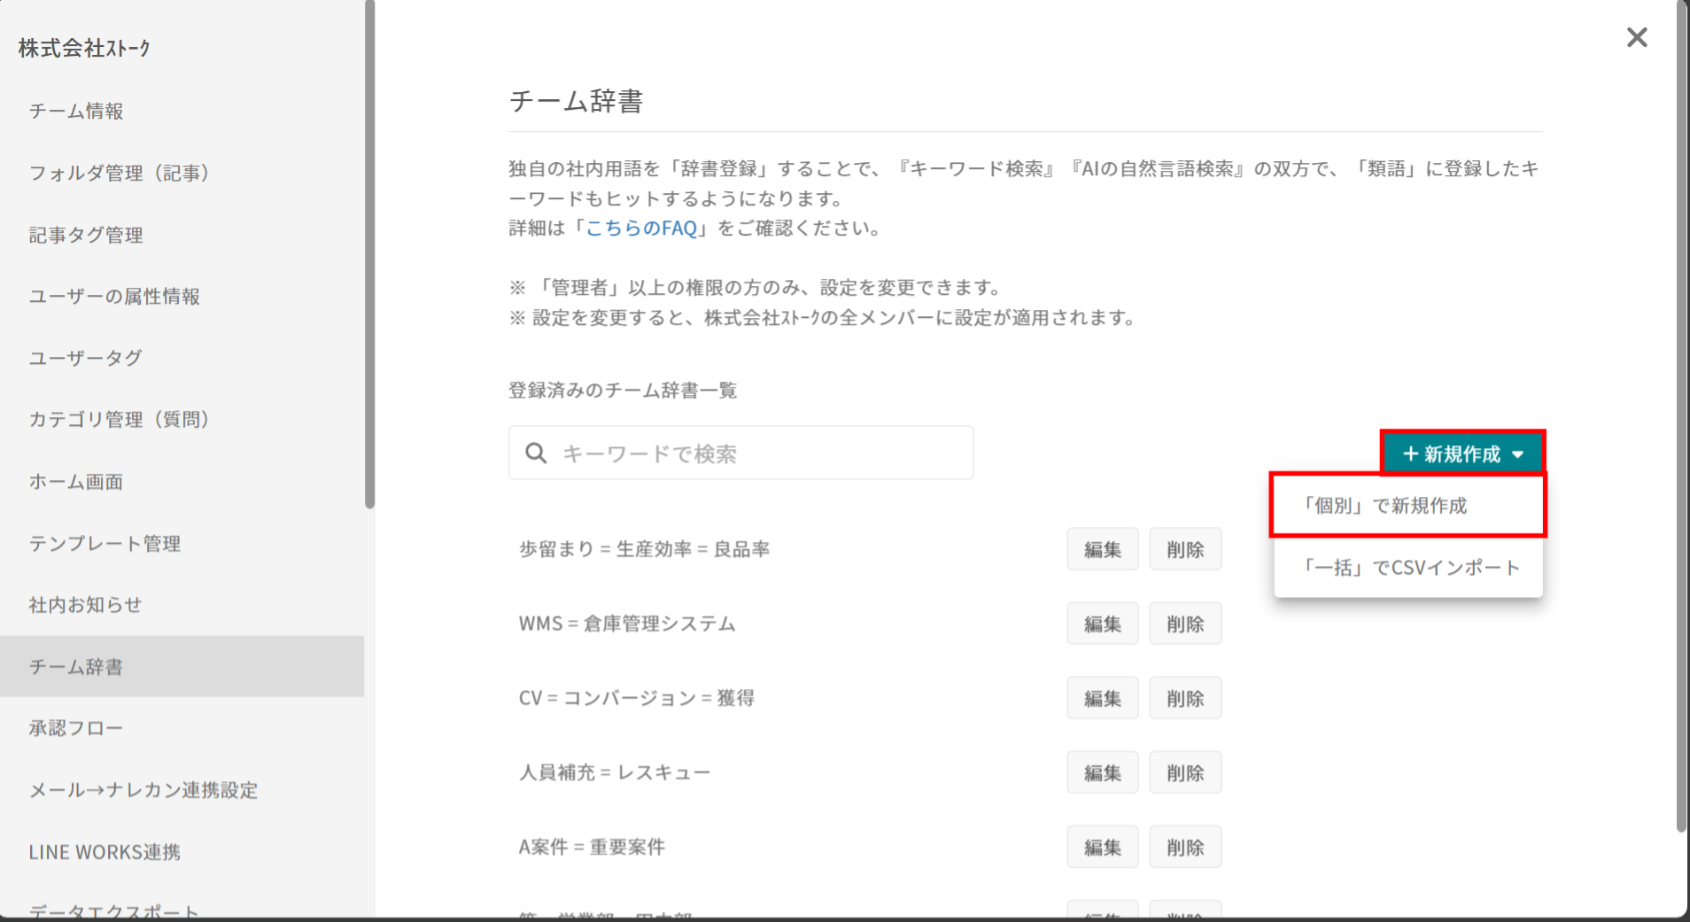The image size is (1690, 922).
Task: Edit the 歩留まり dictionary entry
Action: point(1102,550)
